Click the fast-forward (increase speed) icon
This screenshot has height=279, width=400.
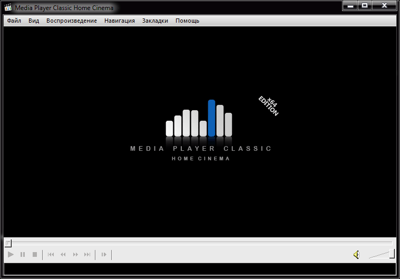point(75,255)
